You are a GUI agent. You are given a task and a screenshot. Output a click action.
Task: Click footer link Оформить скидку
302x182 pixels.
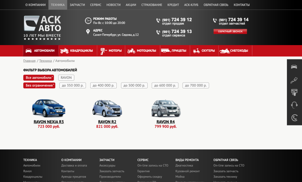150,176
